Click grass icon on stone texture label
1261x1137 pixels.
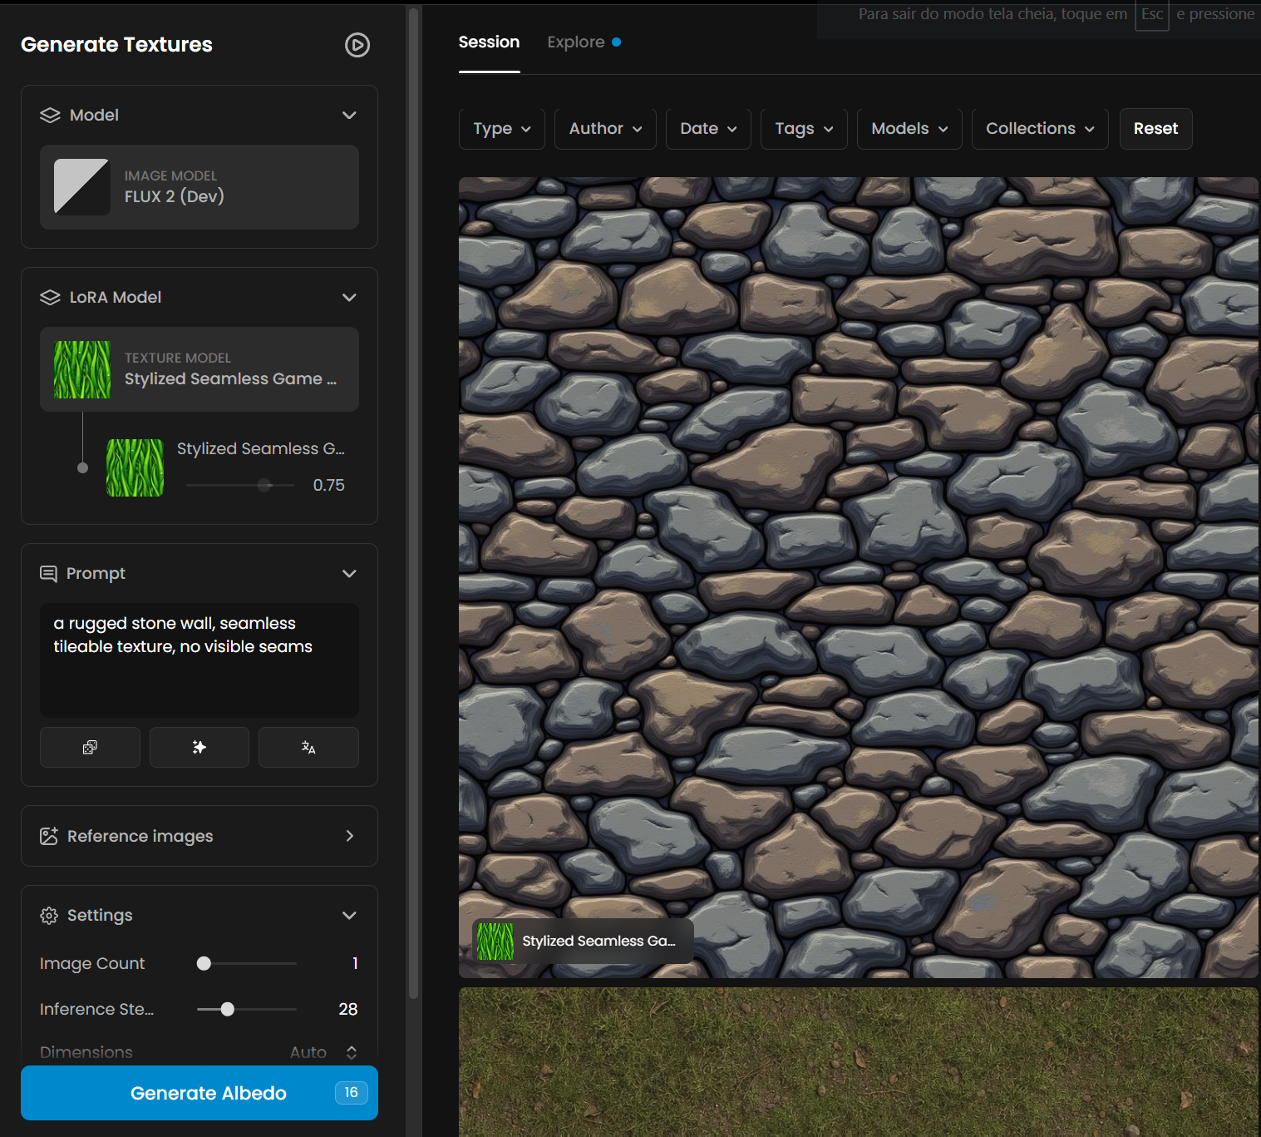495,941
